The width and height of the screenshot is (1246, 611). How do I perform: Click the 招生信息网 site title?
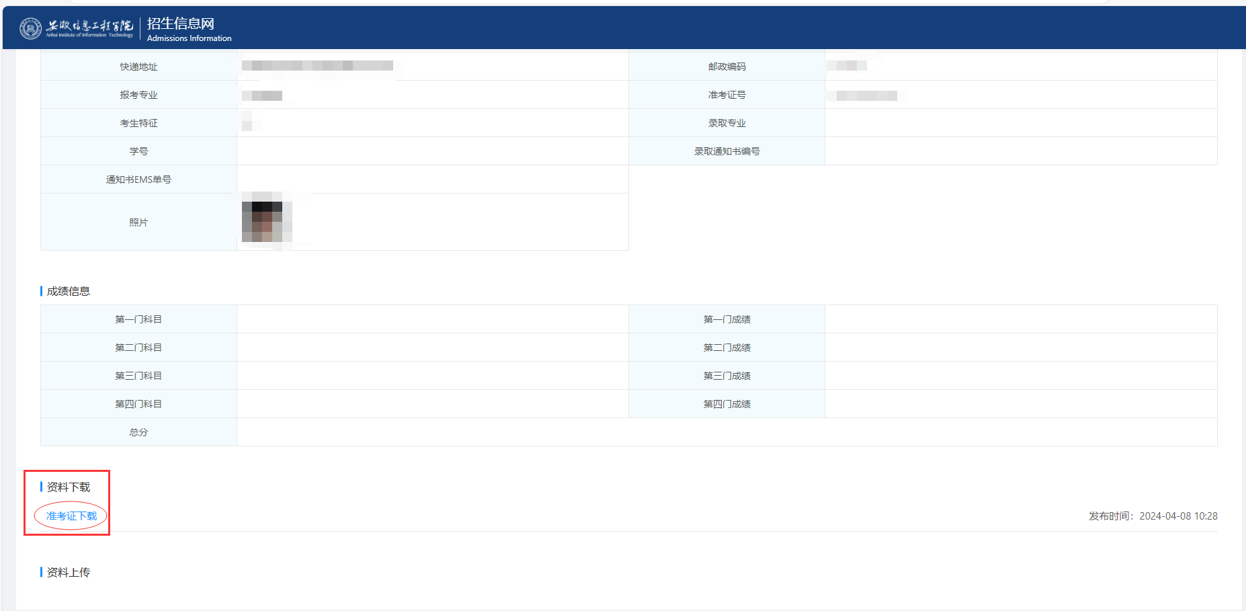pos(180,24)
